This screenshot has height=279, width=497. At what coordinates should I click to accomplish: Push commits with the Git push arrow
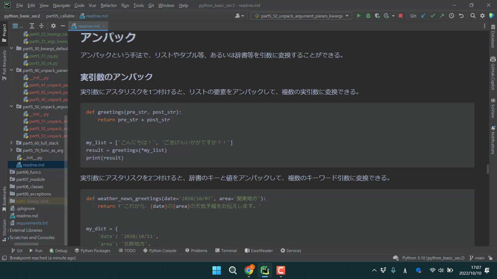[442, 16]
